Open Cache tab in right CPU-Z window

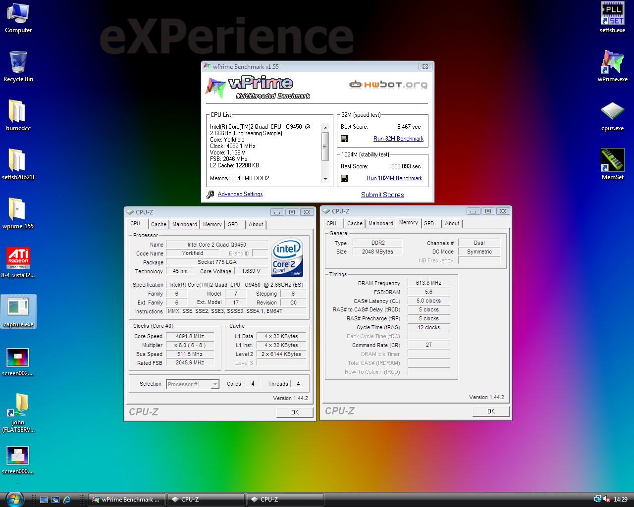(355, 223)
